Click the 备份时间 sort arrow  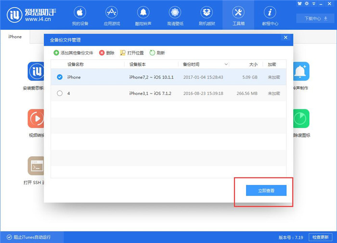click(x=226, y=64)
